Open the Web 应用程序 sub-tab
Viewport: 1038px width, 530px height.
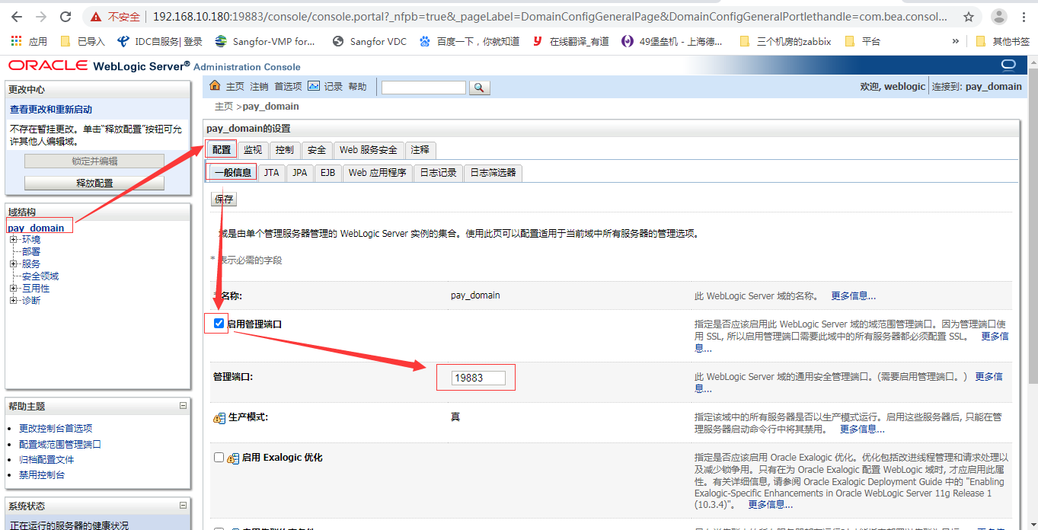tap(378, 173)
